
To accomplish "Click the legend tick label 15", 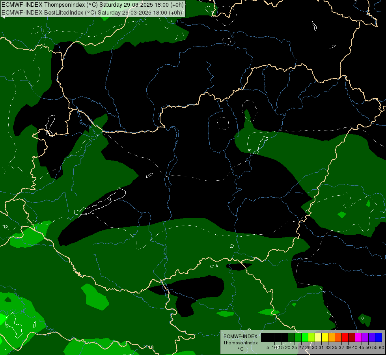I will coord(281,348).
